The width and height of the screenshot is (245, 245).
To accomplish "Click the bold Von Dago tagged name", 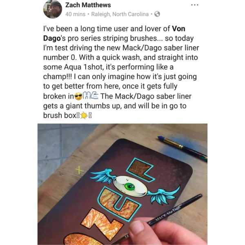I will (114, 33).
